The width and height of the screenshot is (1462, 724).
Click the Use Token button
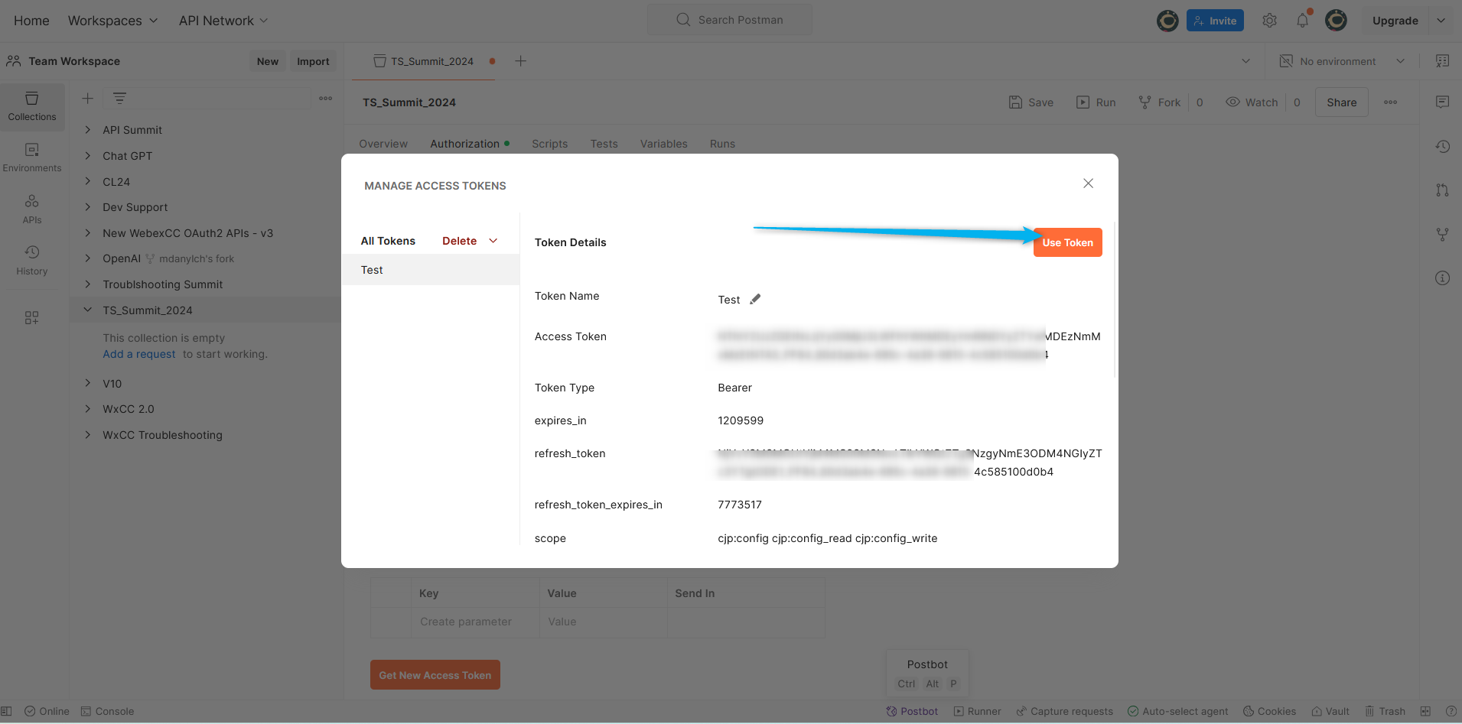1067,242
